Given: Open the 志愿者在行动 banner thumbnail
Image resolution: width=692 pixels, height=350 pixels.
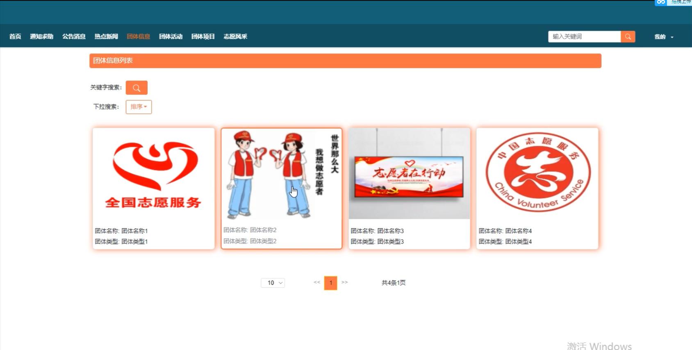Looking at the screenshot, I should 410,173.
